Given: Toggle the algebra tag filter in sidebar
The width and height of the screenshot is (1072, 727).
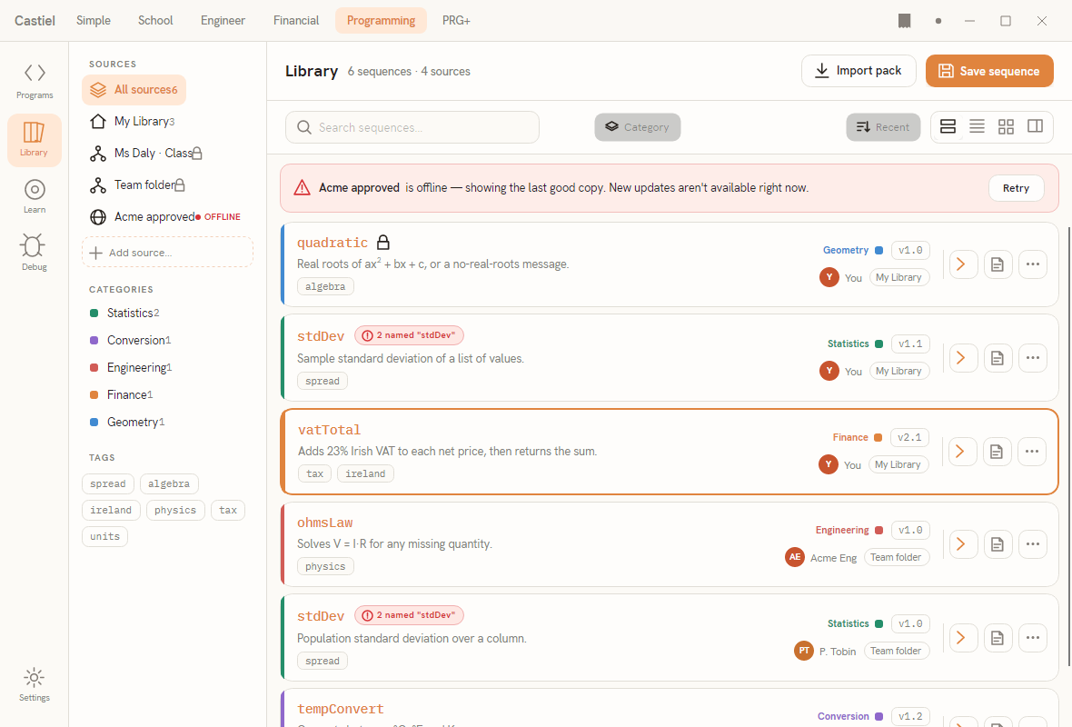Looking at the screenshot, I should (x=169, y=483).
